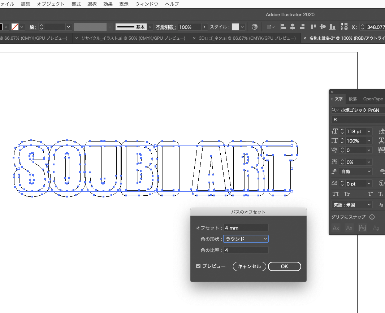The height and width of the screenshot is (313, 385).
Task: Open the vertical scale 100% dropdown
Action: point(369,141)
